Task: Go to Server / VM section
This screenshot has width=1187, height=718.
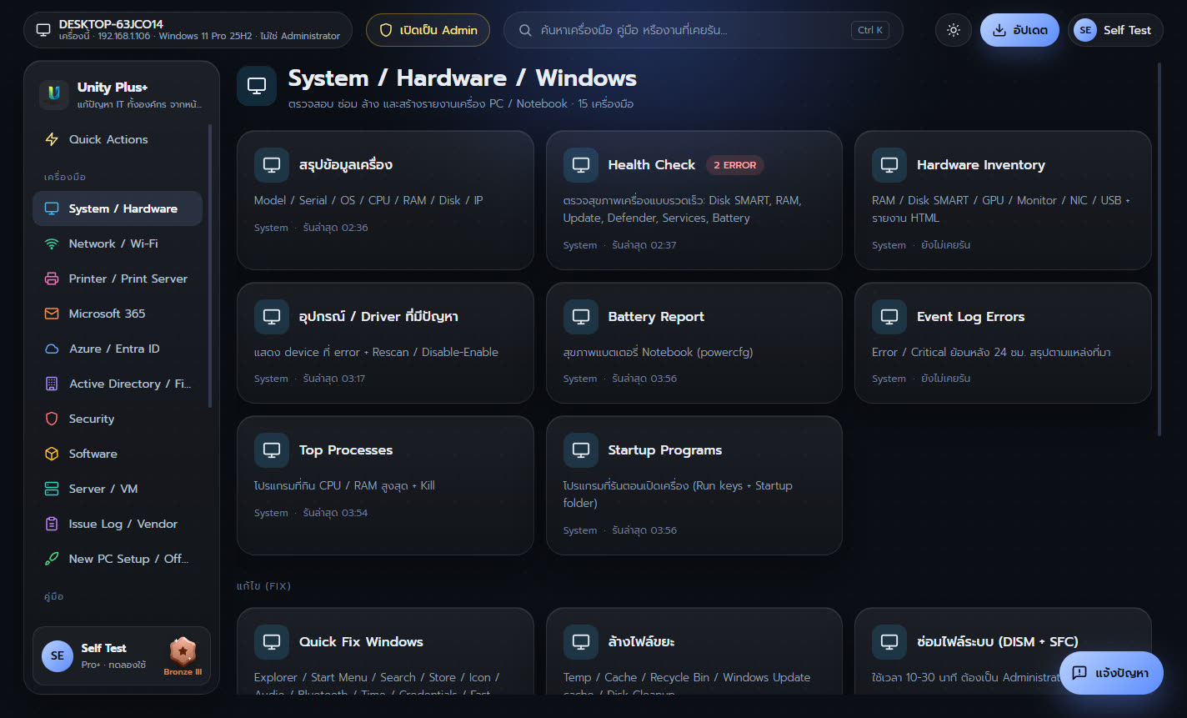Action: pyautogui.click(x=118, y=489)
